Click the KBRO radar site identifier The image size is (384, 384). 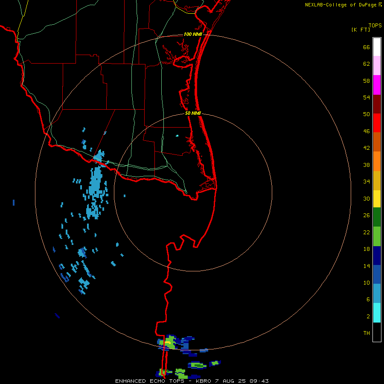(204, 381)
